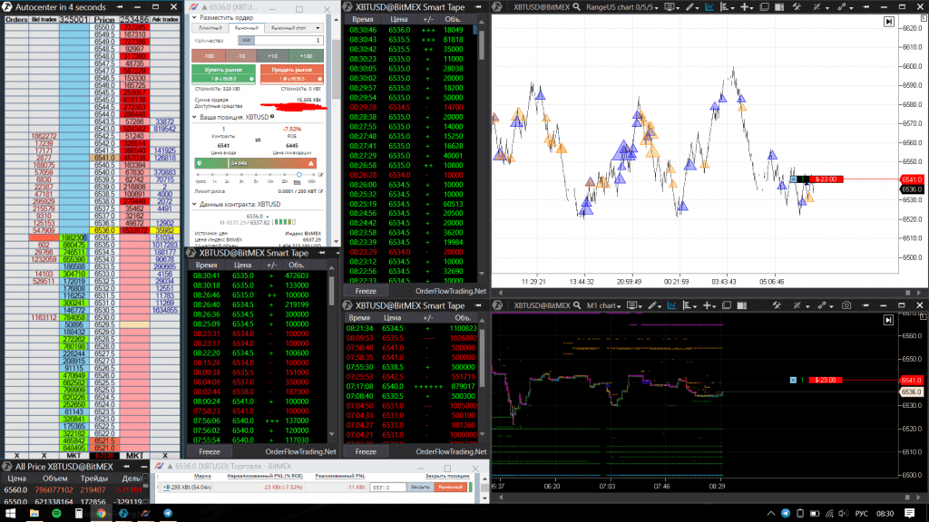929x522 pixels.
Task: Open settings tools icon in RangeUS chart
Action: tap(797, 7)
